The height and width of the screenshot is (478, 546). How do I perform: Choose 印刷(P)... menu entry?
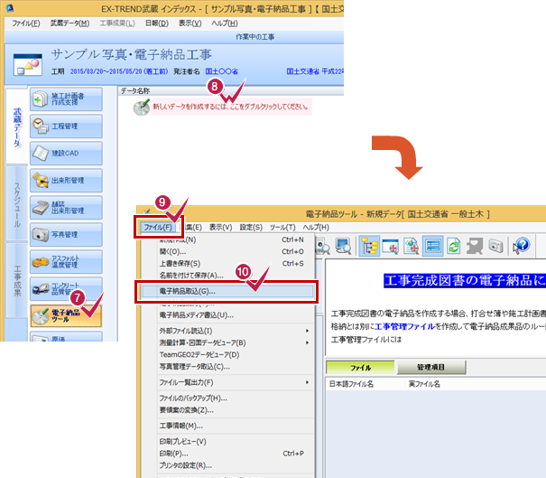[228, 454]
